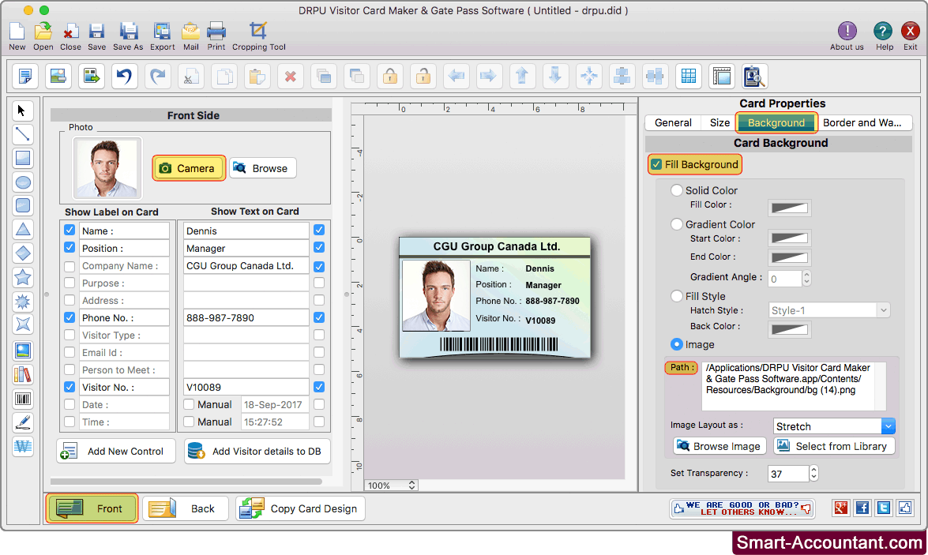Image resolution: width=928 pixels, height=555 pixels.
Task: Open the zoom percentage selector
Action: point(391,485)
